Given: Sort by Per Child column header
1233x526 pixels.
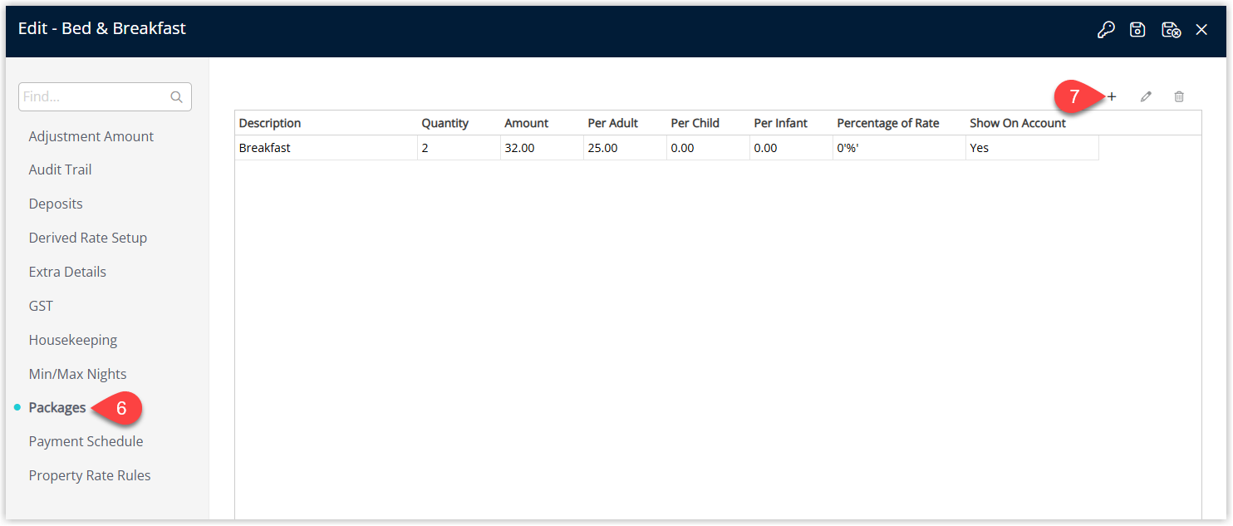Looking at the screenshot, I should click(x=708, y=123).
